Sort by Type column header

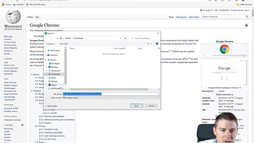click(x=140, y=48)
